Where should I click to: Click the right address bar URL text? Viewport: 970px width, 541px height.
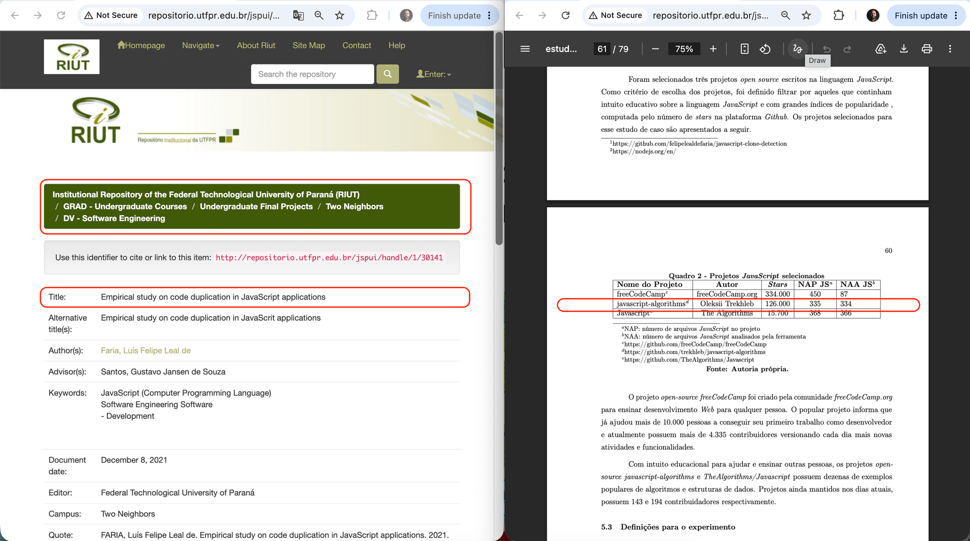(710, 16)
